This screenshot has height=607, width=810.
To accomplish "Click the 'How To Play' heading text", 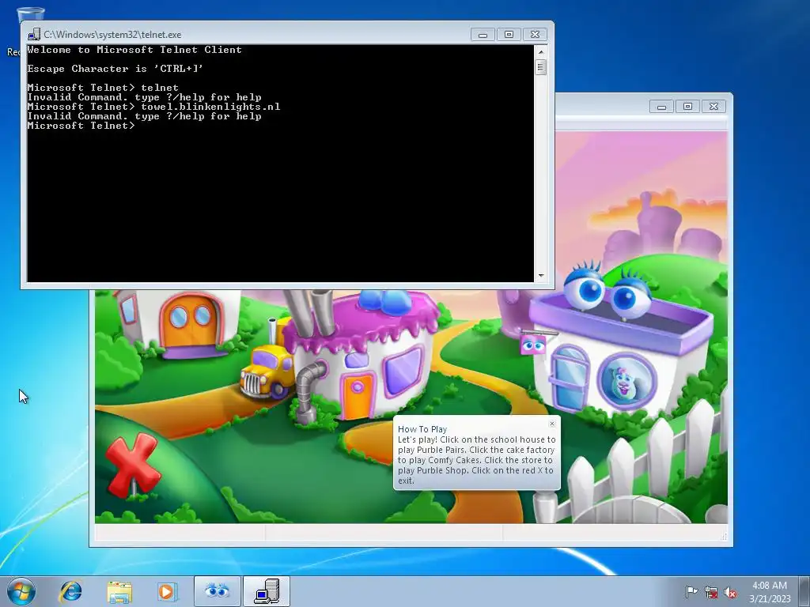I will (x=422, y=429).
